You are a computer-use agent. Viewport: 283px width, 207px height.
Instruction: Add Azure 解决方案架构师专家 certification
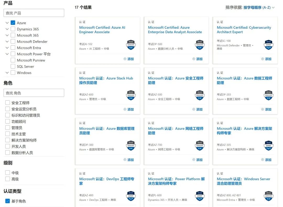click(266, 160)
